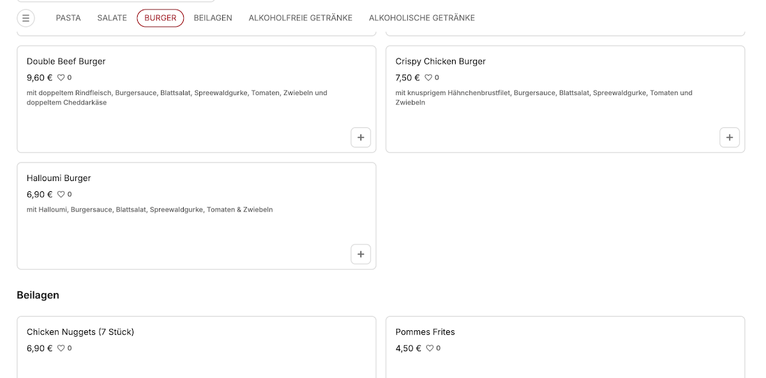Switch to the Pasta category tab
This screenshot has width=766, height=378.
click(68, 18)
